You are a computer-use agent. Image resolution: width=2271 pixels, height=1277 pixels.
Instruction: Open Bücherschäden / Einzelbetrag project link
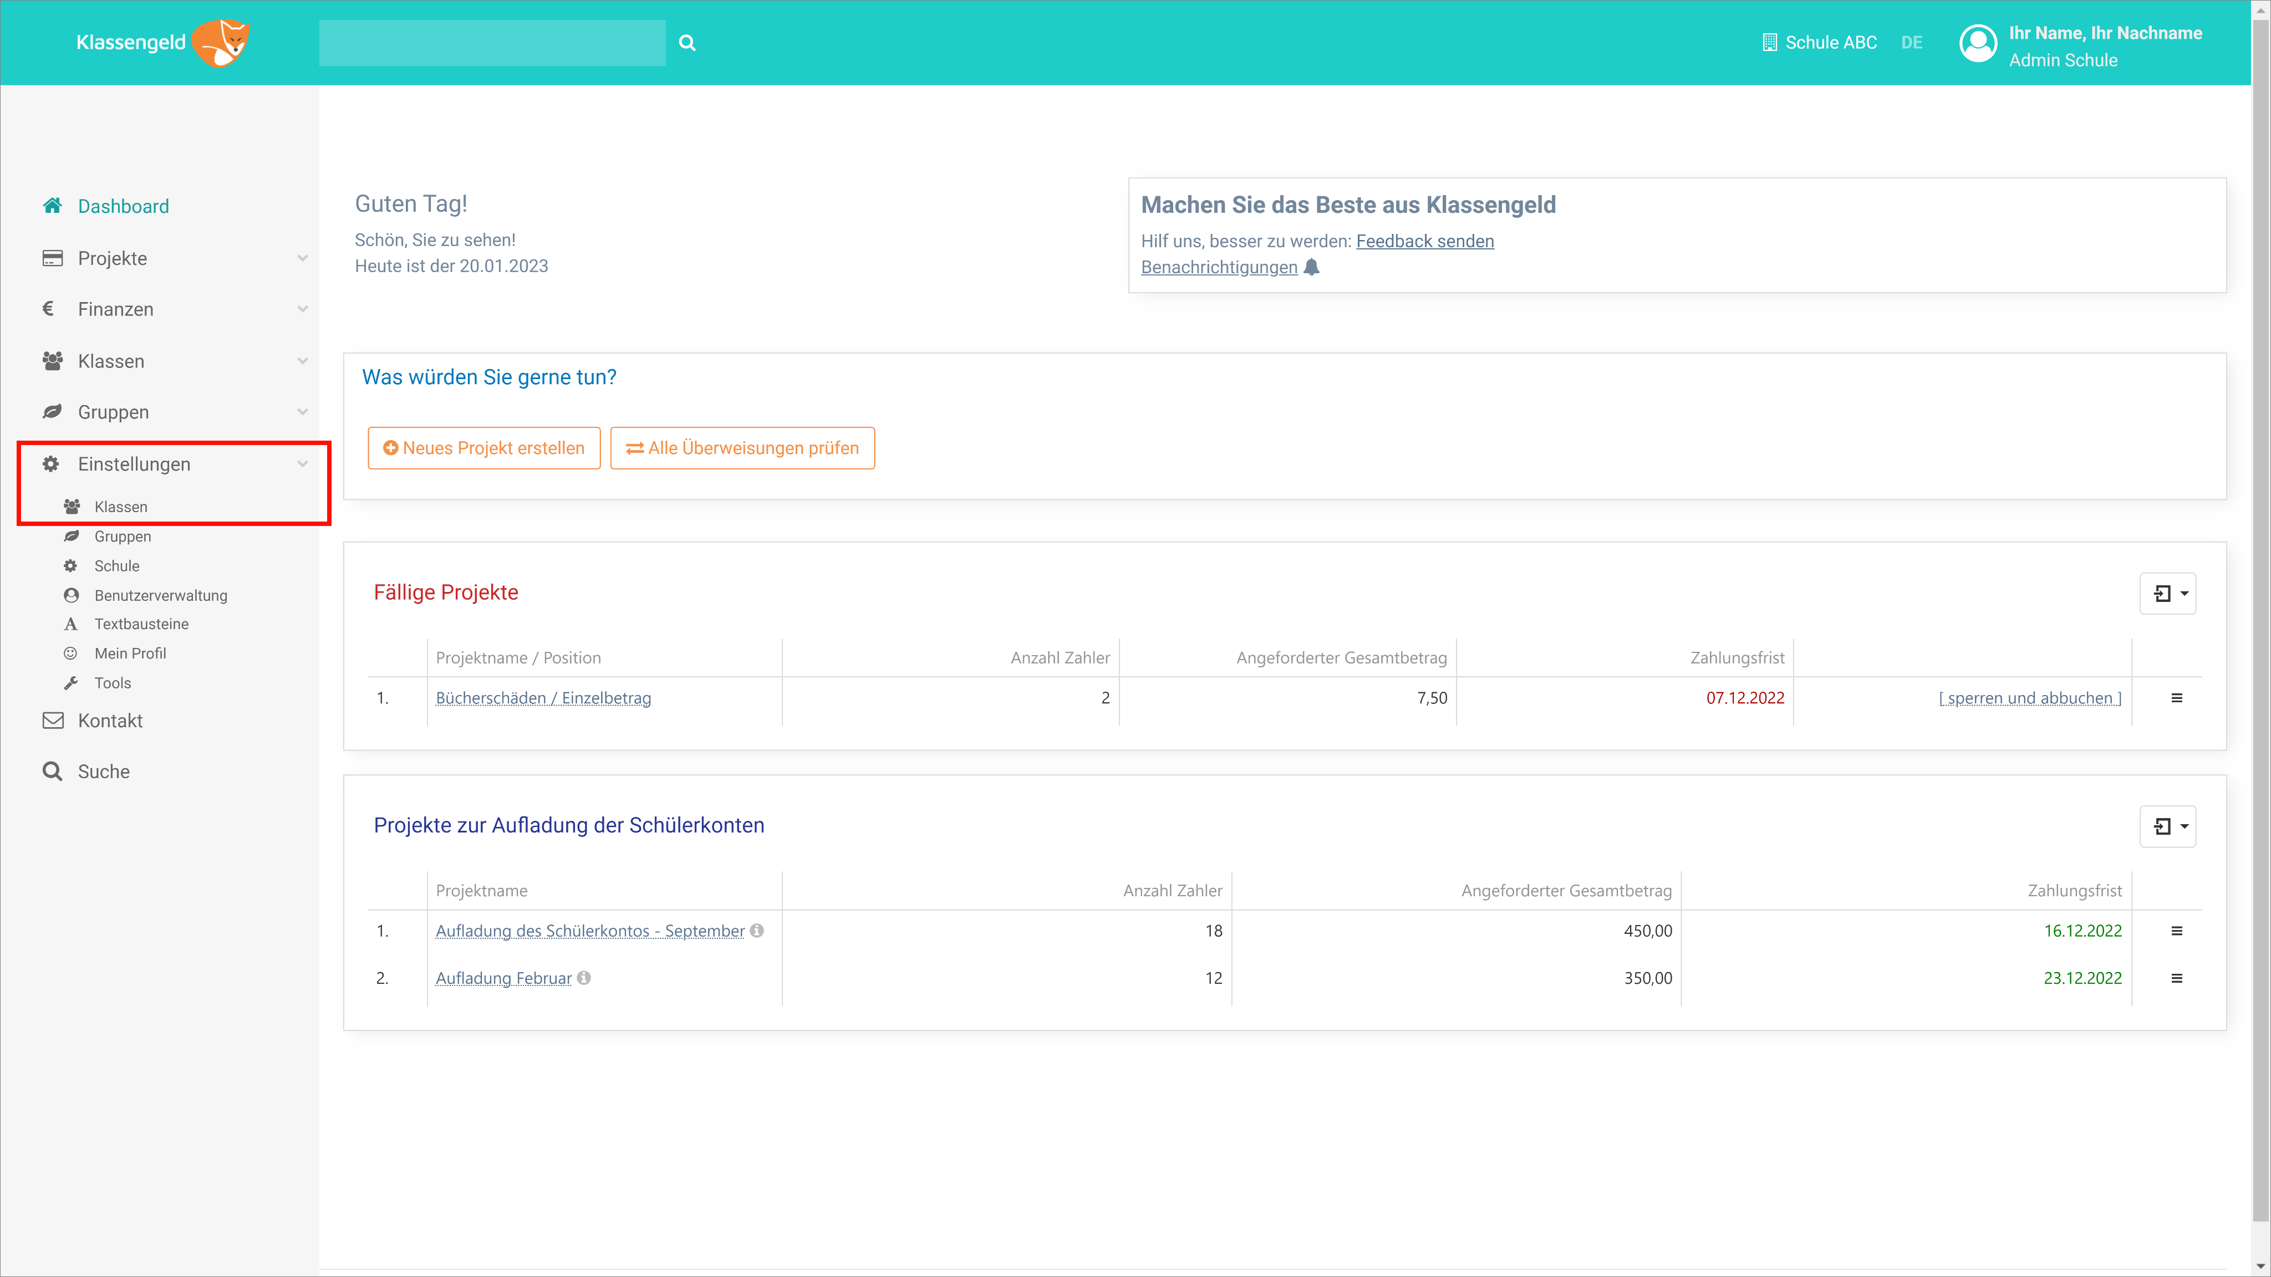tap(543, 698)
